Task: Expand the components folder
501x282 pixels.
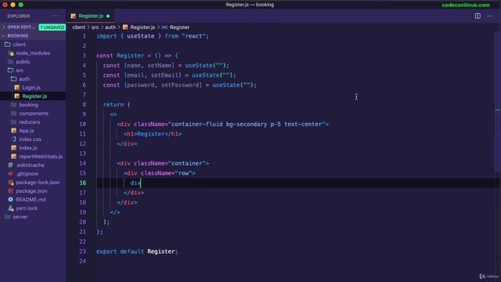Action: pos(34,114)
